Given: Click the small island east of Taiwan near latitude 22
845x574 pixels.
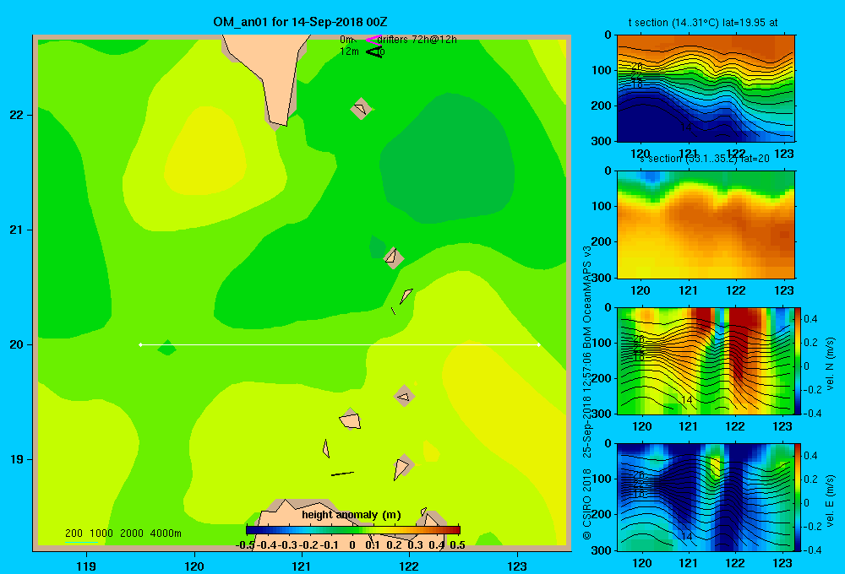Looking at the screenshot, I should pyautogui.click(x=361, y=108).
